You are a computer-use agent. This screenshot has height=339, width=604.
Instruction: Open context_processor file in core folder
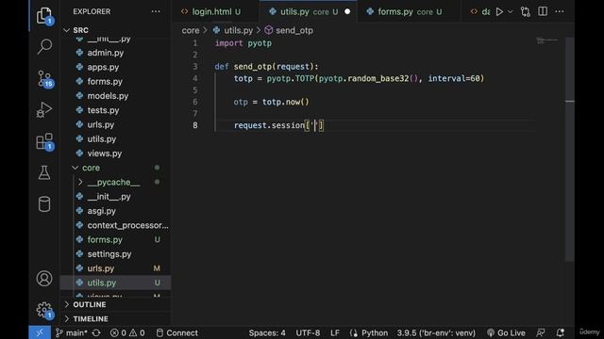pos(127,225)
